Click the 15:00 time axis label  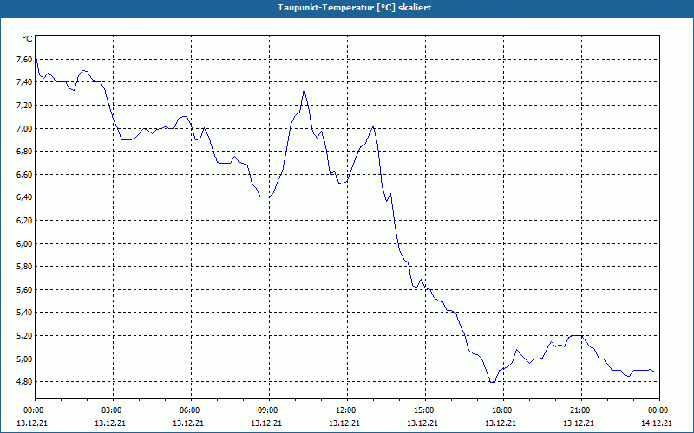point(425,410)
